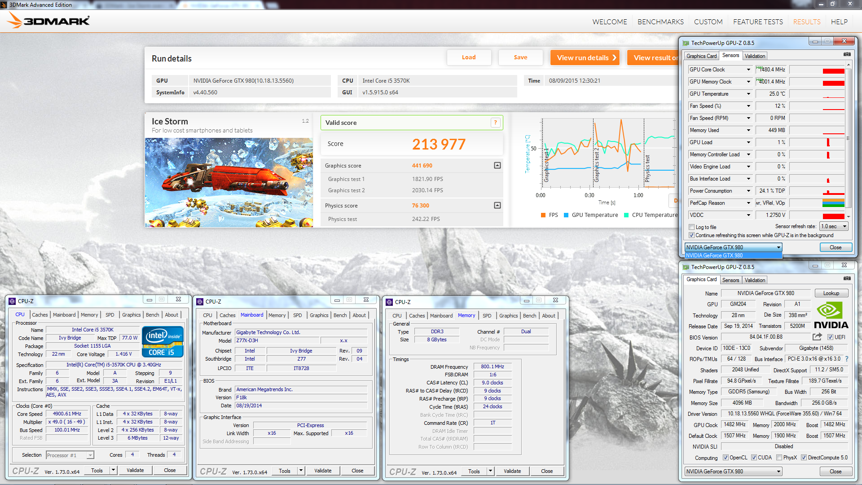Click the Load button in Run details
Image resolution: width=862 pixels, height=485 pixels.
469,57
